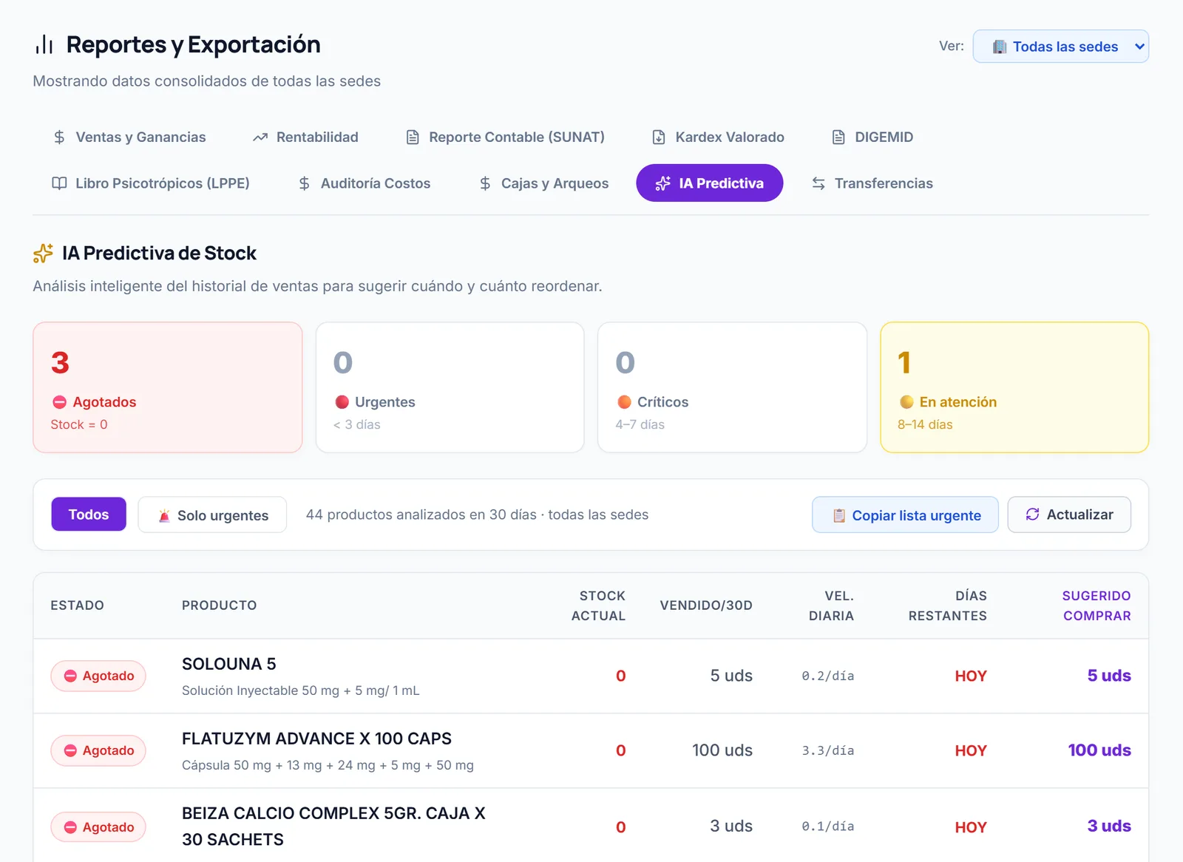This screenshot has width=1183, height=862.
Task: Click the yellow sparkle icon by IA Predictiva de Stock
Action: [43, 254]
